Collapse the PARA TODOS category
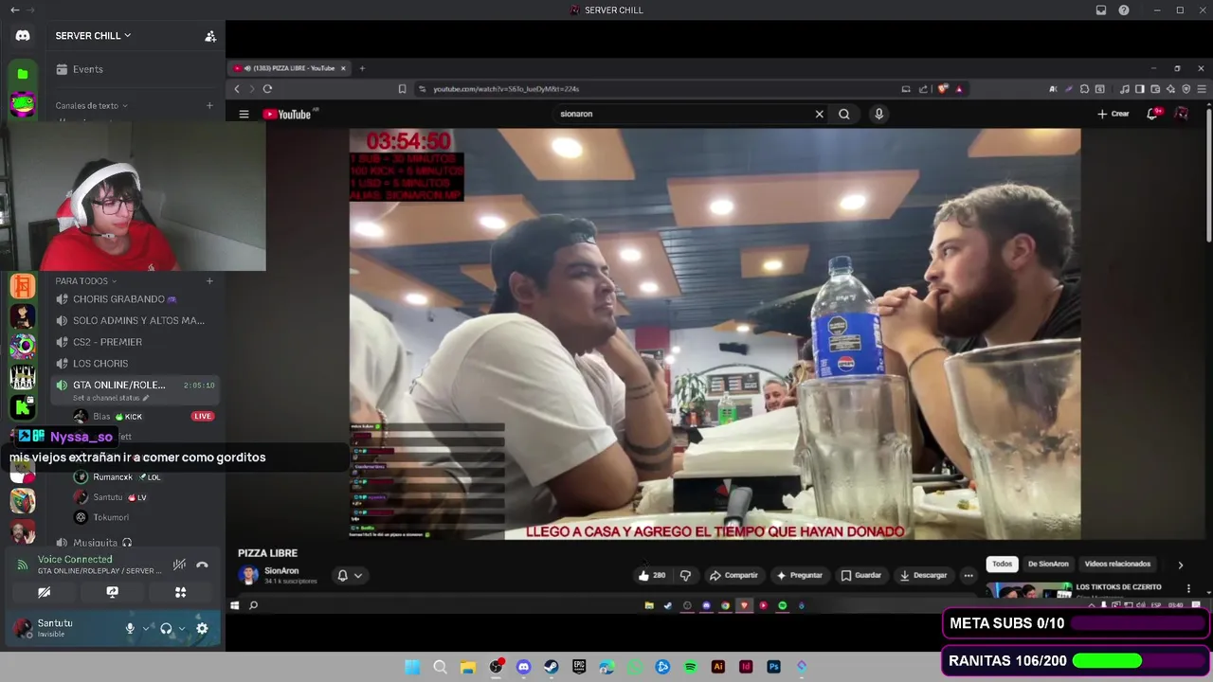This screenshot has height=682, width=1213. (85, 281)
